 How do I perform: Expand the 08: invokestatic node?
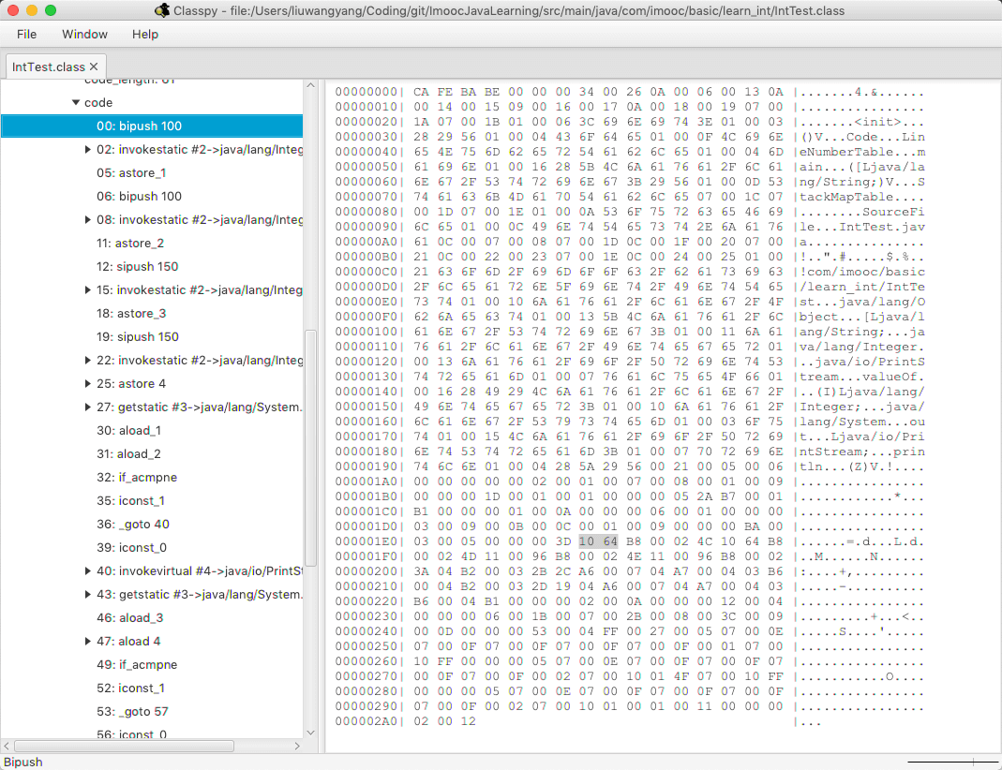pyautogui.click(x=87, y=219)
